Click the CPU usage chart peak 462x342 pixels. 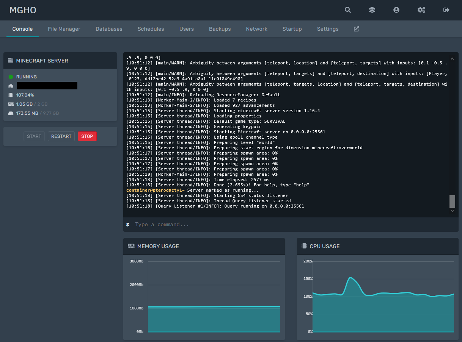tap(350, 278)
